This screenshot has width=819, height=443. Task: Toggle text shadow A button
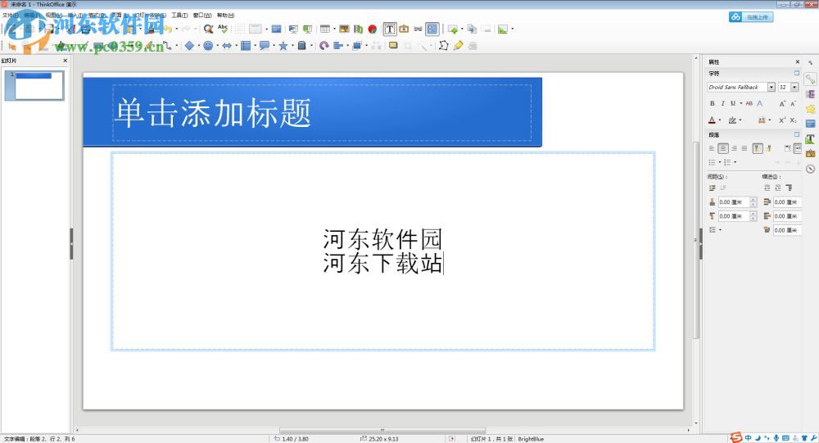(x=759, y=103)
